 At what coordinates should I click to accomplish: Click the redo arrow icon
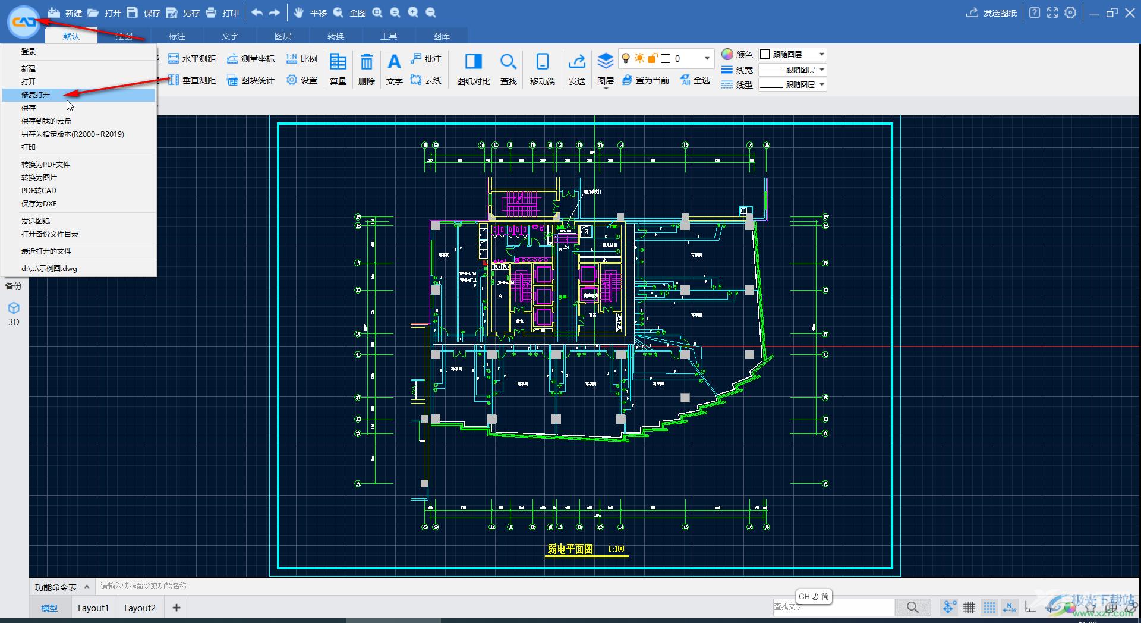tap(275, 12)
